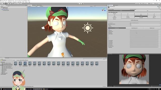Switch to the Material List tab
Image resolution: width=161 pixels, height=90 pixels.
pyautogui.click(x=152, y=28)
